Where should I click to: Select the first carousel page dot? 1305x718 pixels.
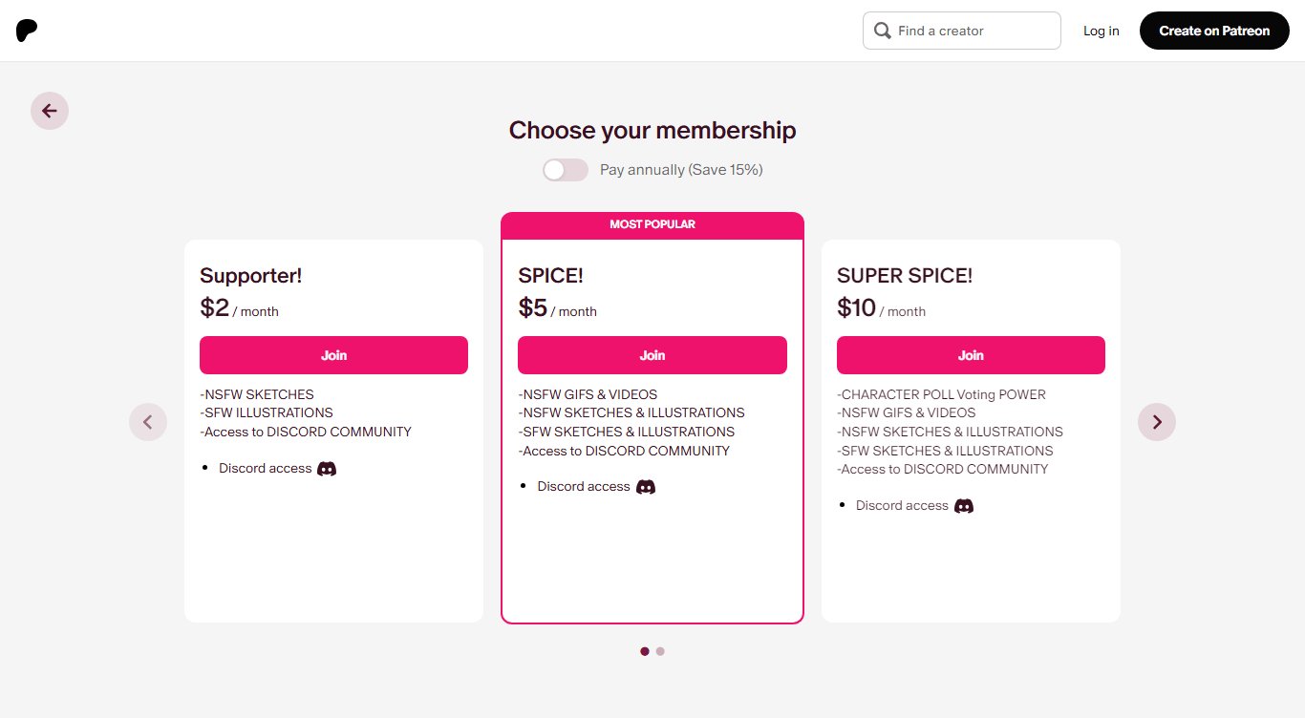pos(645,651)
